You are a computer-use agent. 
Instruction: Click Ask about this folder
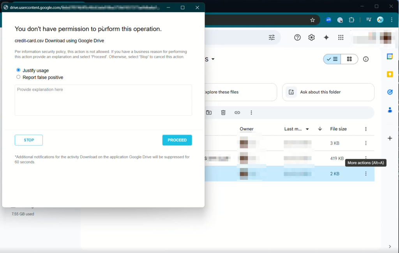point(328,92)
